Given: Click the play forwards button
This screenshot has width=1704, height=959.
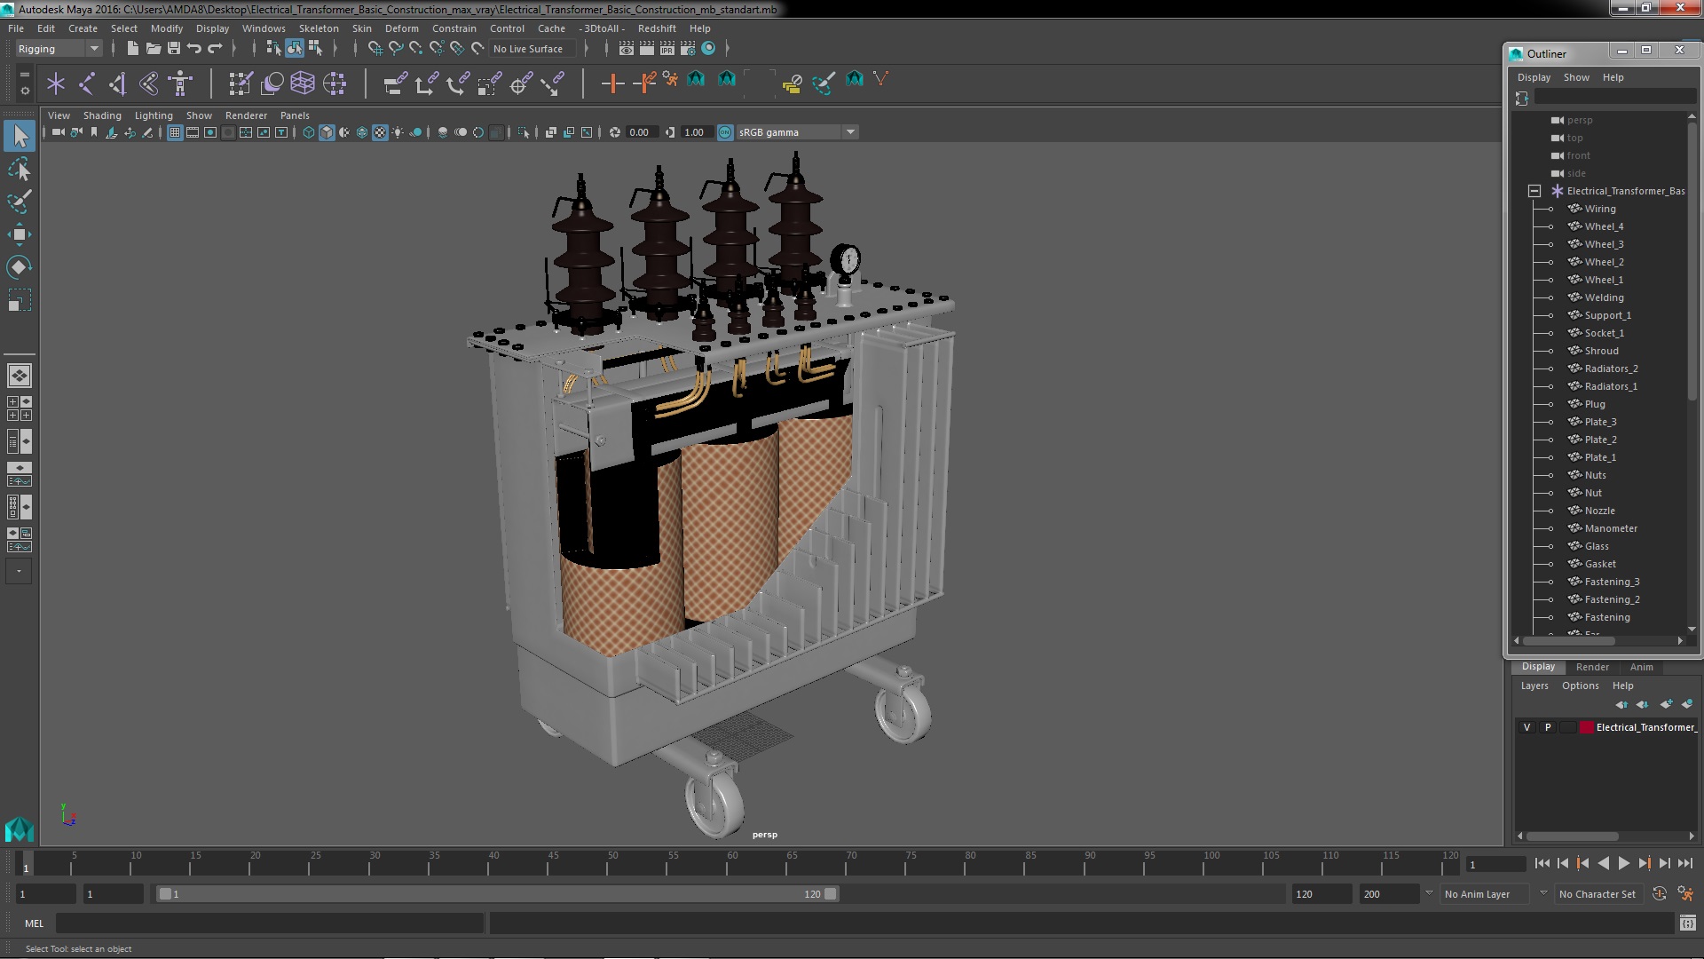Looking at the screenshot, I should pos(1623,863).
